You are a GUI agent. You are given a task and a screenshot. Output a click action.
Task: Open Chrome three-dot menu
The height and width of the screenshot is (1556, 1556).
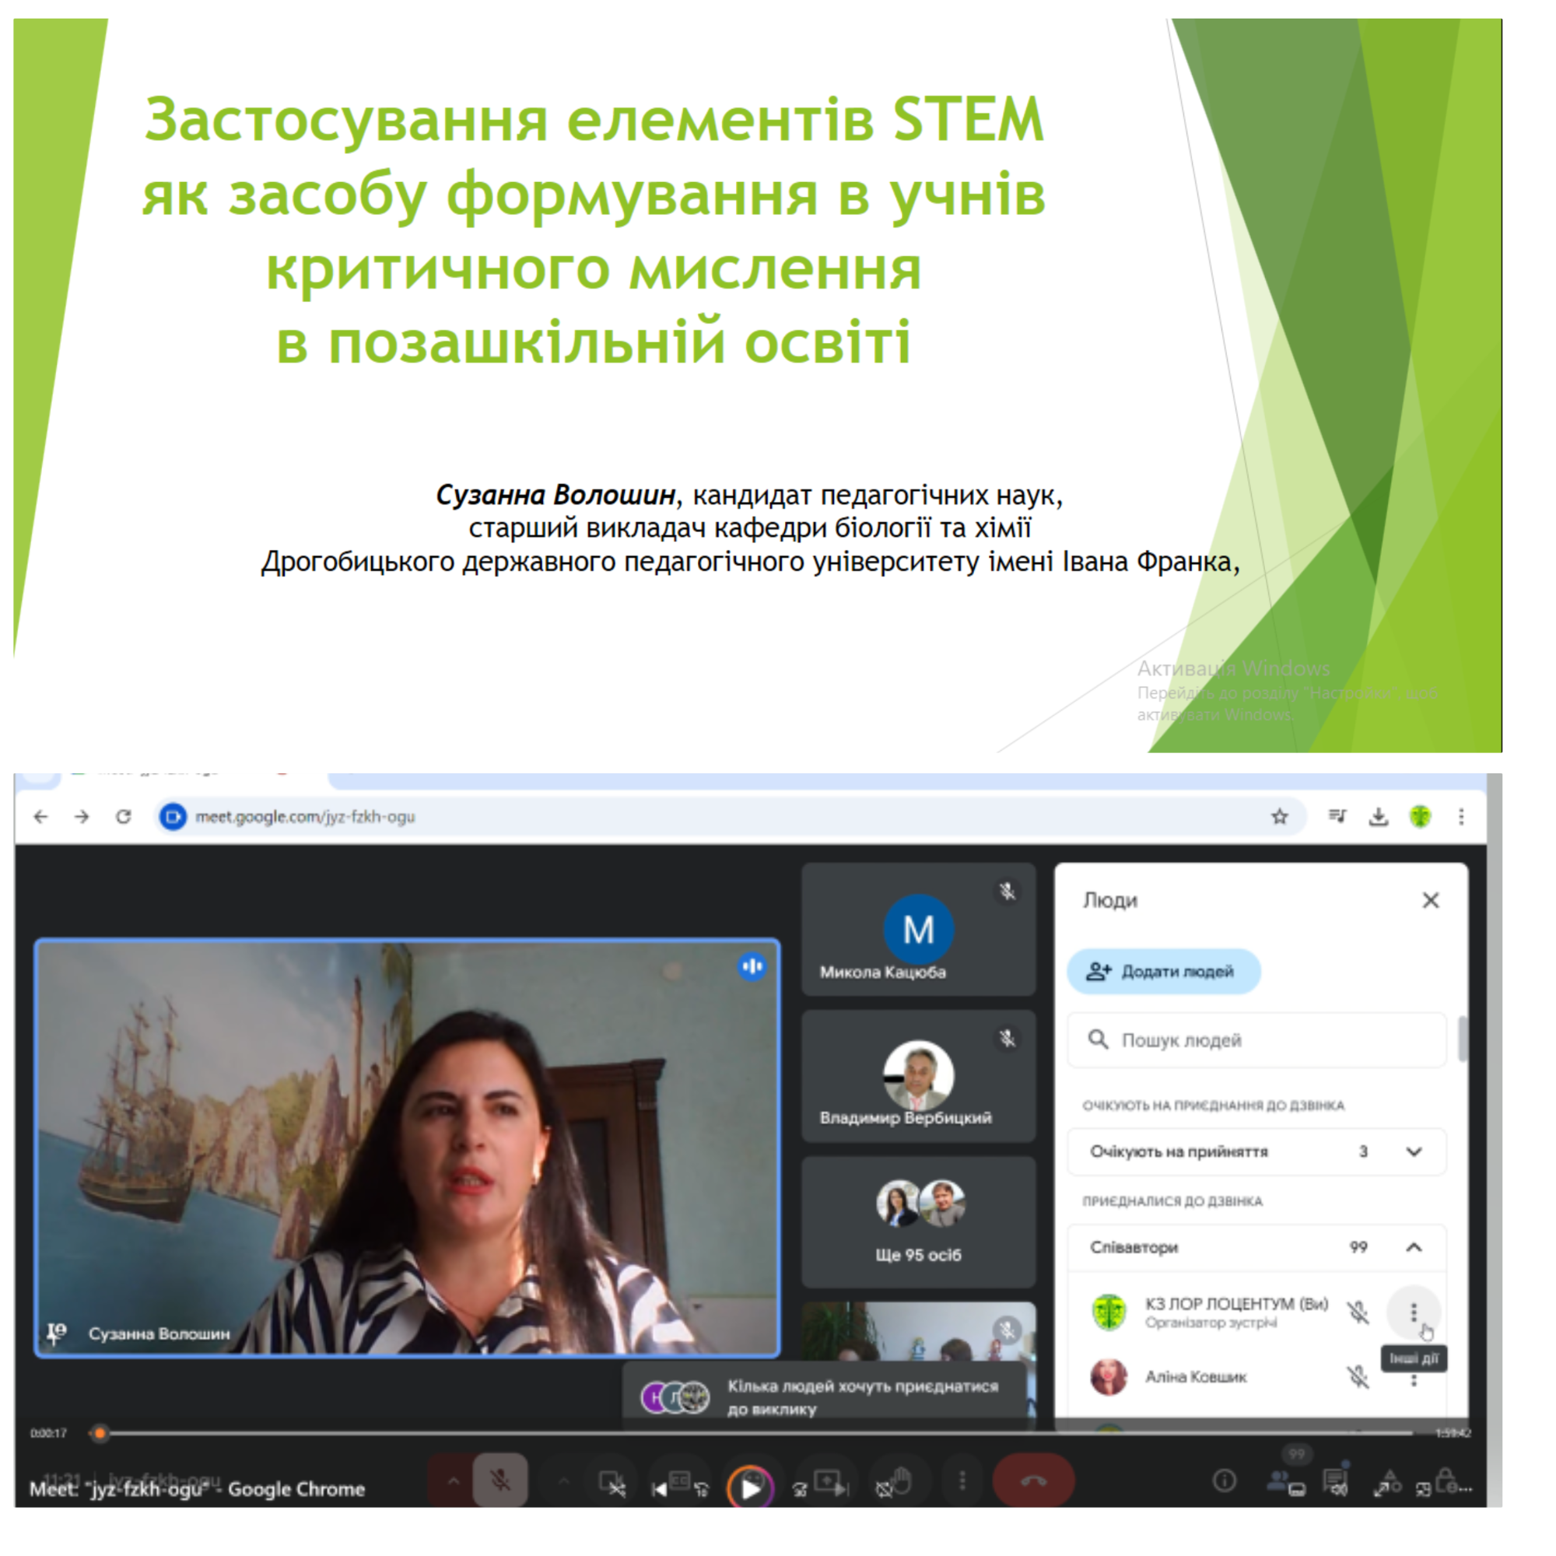(1461, 817)
